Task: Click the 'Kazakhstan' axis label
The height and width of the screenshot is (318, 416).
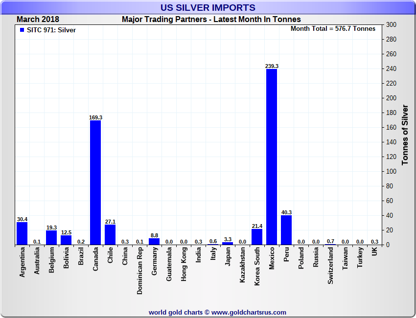Action: click(x=242, y=265)
